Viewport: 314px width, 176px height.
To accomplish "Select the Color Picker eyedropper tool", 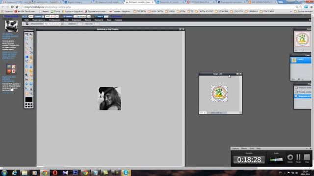I will (26, 89).
